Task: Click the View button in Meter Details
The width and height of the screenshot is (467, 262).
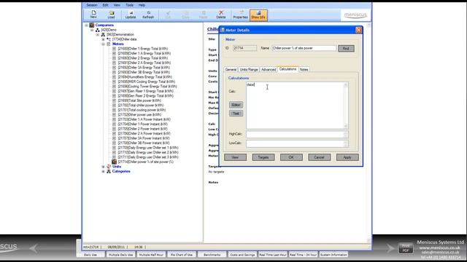Action: pyautogui.click(x=235, y=157)
